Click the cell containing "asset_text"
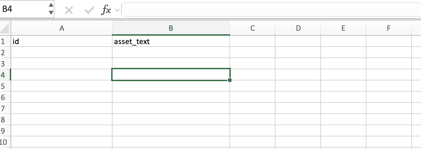 click(171, 42)
